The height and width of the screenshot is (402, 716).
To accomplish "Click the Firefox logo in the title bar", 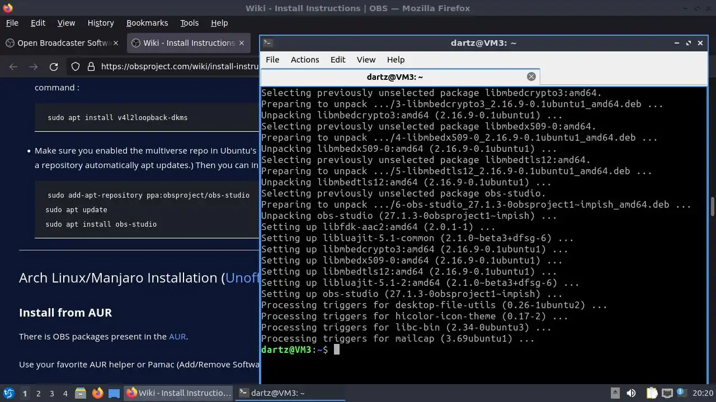I will pos(7,8).
